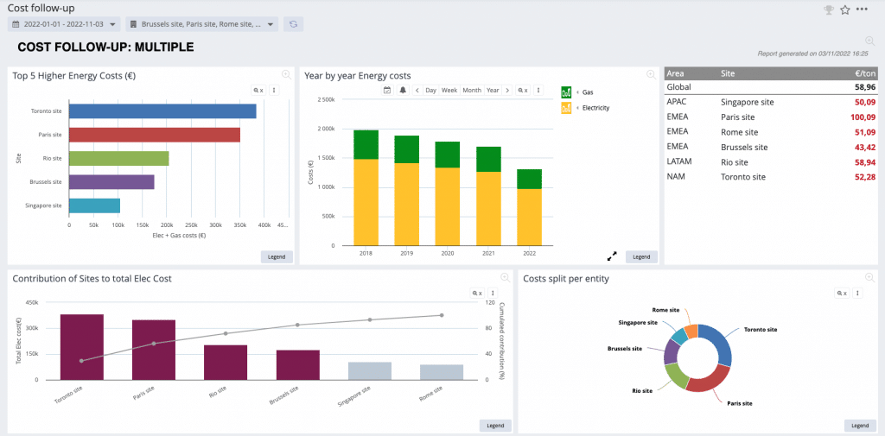Click magnifier icon on the report title row

coord(869,41)
